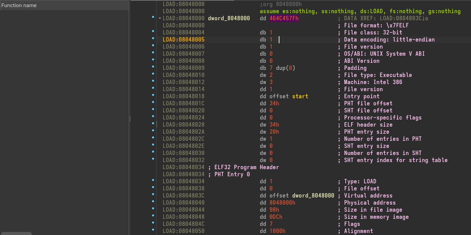Click the '; PHT Entry 0' comment line
Viewport: 471px width, 235px height.
coord(229,174)
